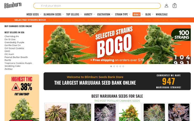The width and height of the screenshot is (194, 121).
Task: Select the second carousel slide dot
Action: (x=114, y=66)
